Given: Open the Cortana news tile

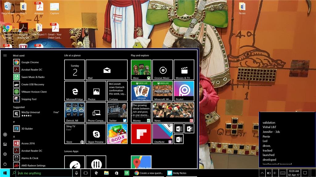Looking at the screenshot, I should [x=117, y=91].
